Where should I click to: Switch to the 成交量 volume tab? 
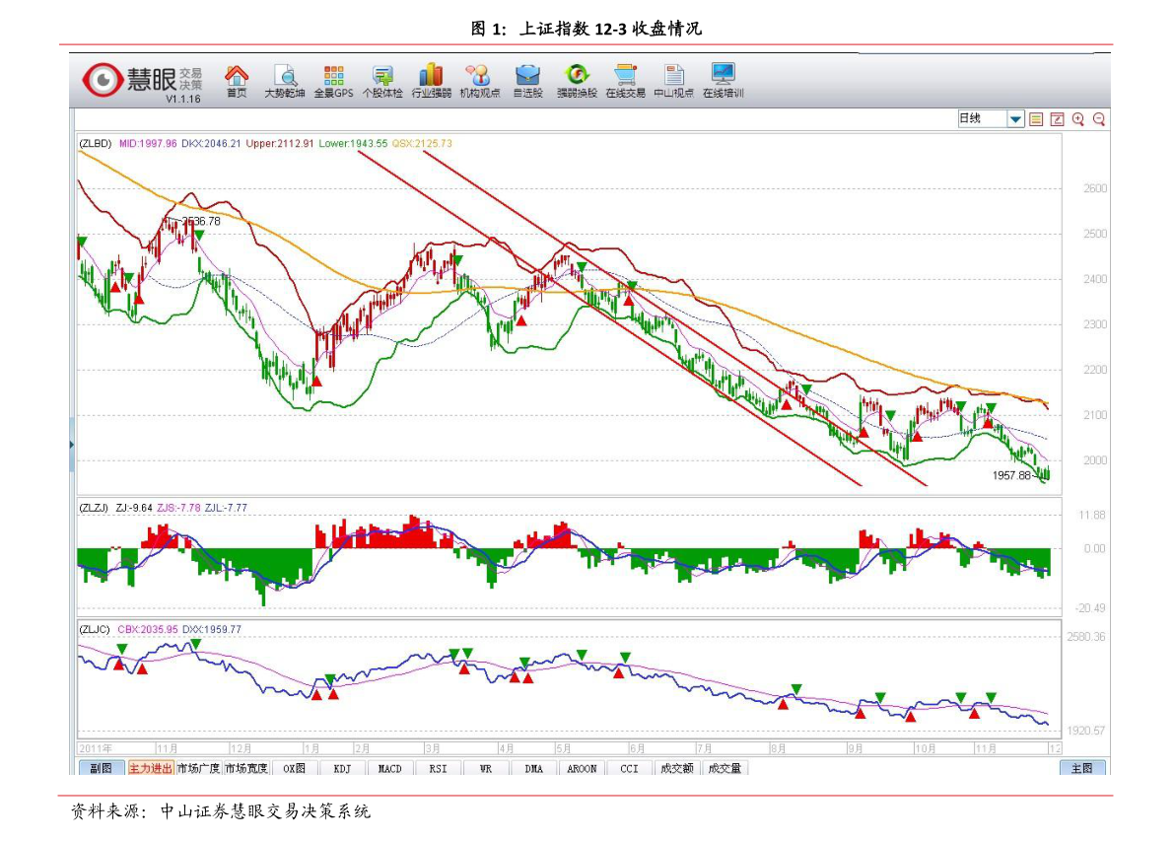[x=725, y=768]
